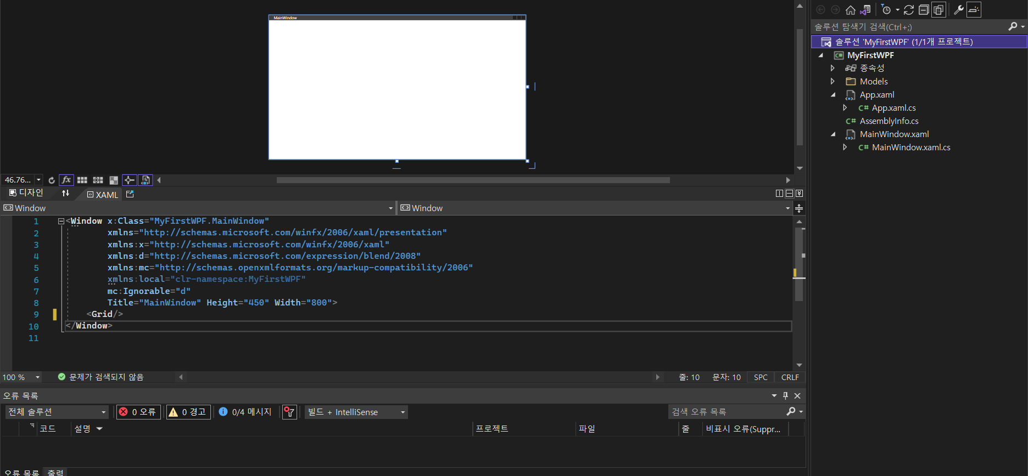Click the pending changes filter clock icon
The height and width of the screenshot is (476, 1028).
point(886,10)
